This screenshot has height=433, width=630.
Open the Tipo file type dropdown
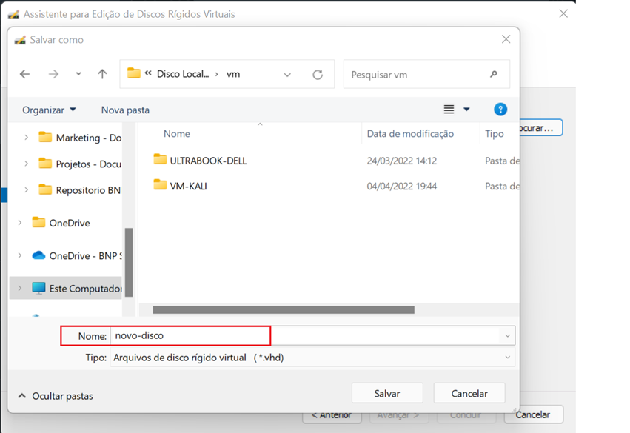pos(311,358)
